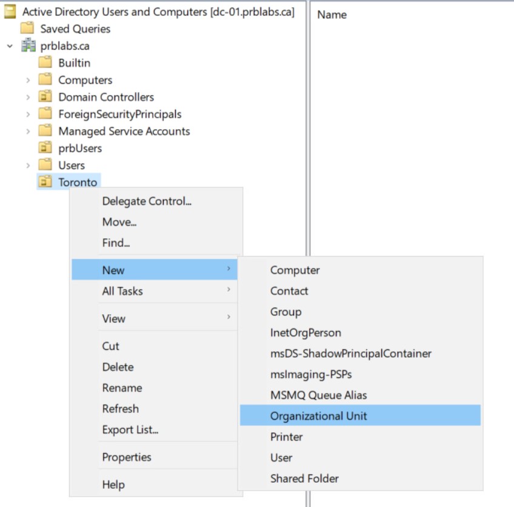Create a new Group from submenu
The height and width of the screenshot is (507, 514).
coord(285,312)
